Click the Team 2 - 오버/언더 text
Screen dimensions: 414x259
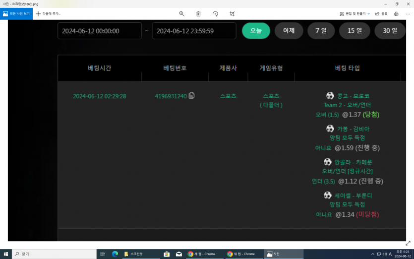pos(347,105)
